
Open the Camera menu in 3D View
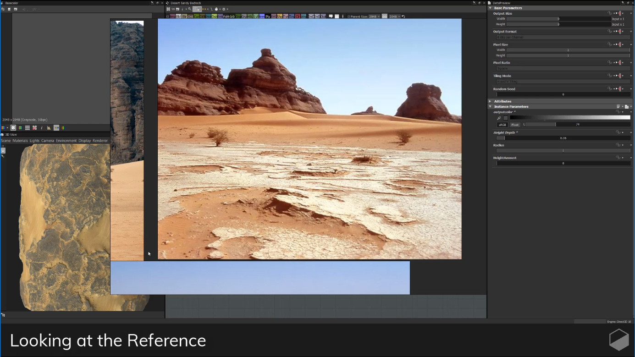click(48, 141)
